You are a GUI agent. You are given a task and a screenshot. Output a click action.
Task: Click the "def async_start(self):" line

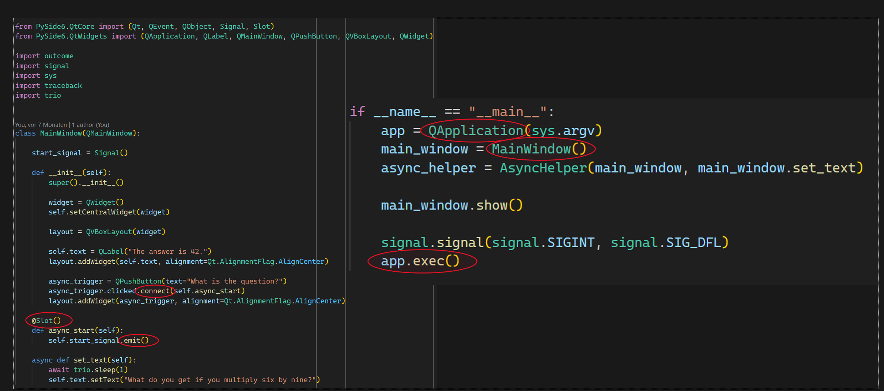78,330
